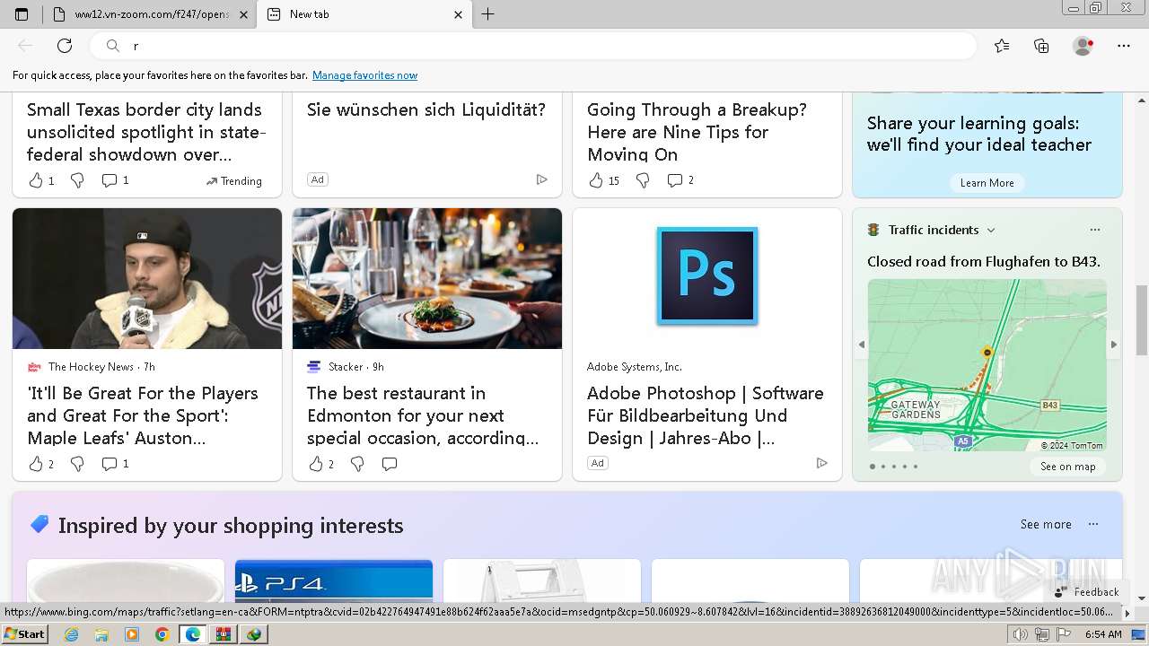Image resolution: width=1149 pixels, height=646 pixels.
Task: Open Going Through a Breakup headline
Action: [x=697, y=132]
